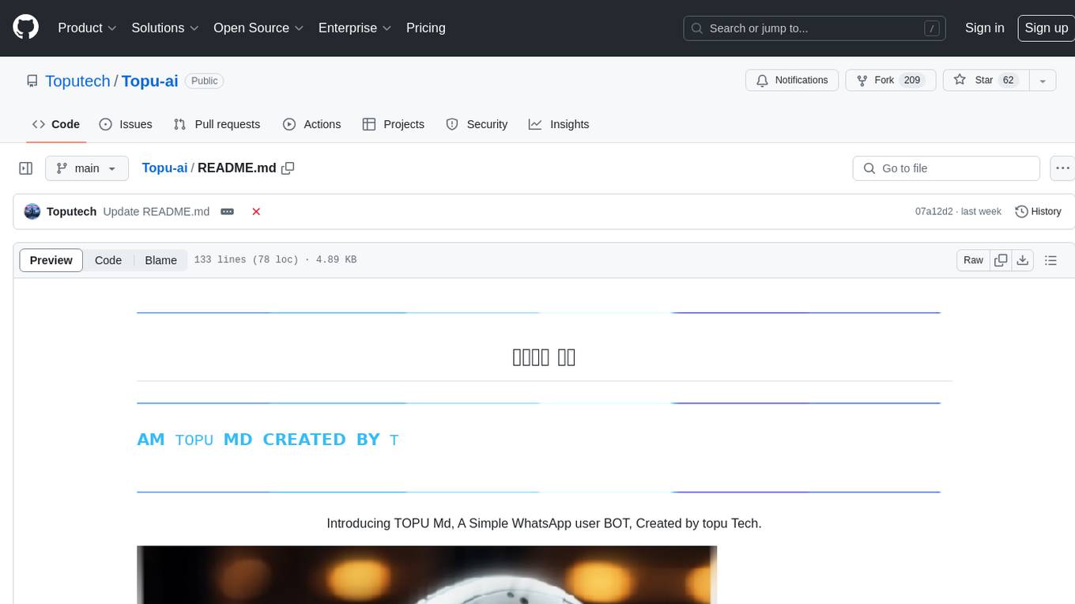The height and width of the screenshot is (604, 1075).
Task: Switch to the Actions tab
Action: click(x=311, y=124)
